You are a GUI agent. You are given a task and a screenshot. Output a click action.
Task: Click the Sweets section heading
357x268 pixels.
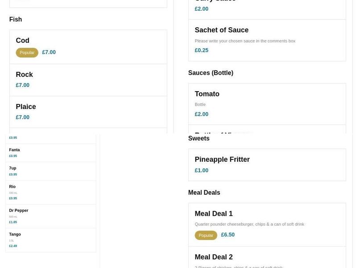[199, 138]
